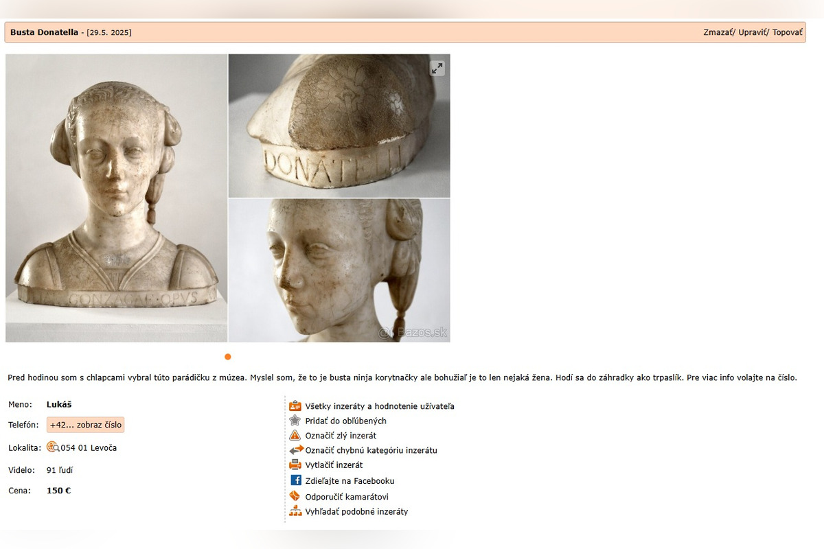Open the DONATELLI inscription close-up photo
The height and width of the screenshot is (549, 824).
(339, 126)
